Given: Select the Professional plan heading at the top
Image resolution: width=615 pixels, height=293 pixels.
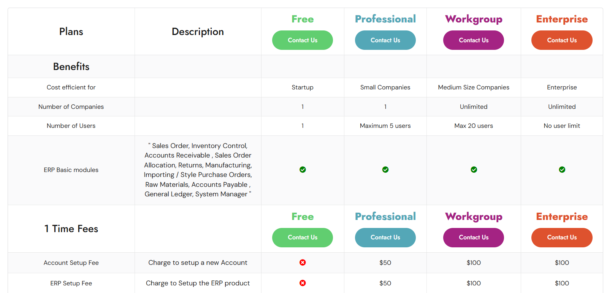Looking at the screenshot, I should [385, 19].
